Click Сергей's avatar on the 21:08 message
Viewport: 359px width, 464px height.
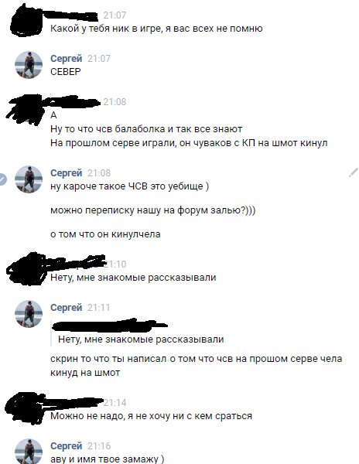29,179
